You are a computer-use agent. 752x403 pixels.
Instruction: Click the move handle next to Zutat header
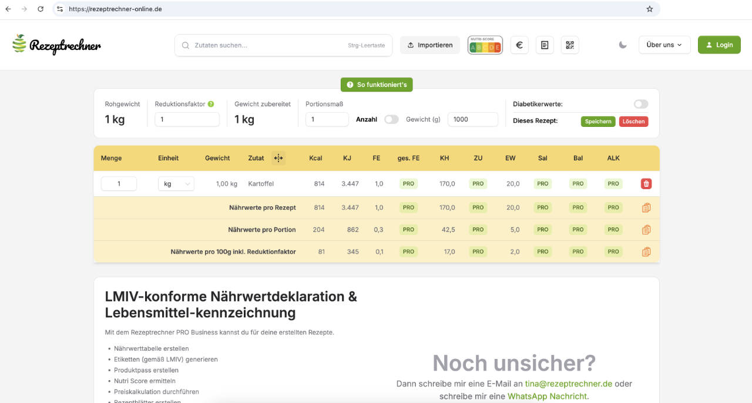[x=278, y=157]
